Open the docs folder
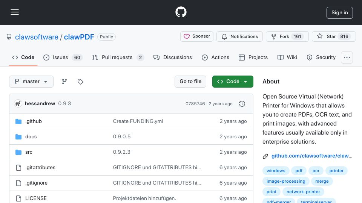Screen dimensions: 362x203 click(31, 137)
